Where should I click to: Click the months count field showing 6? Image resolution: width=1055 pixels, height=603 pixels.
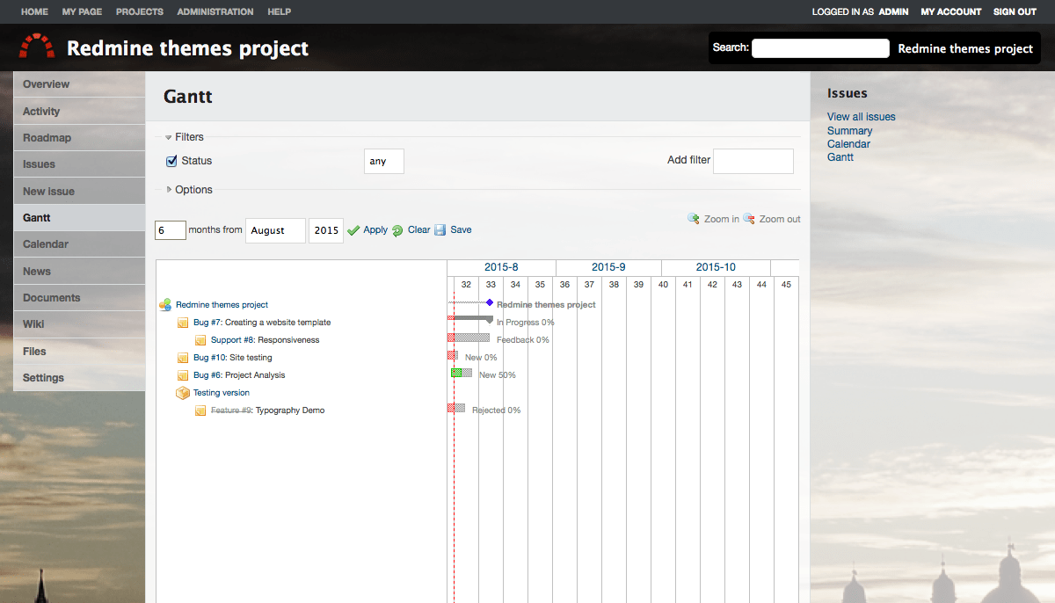coord(171,230)
